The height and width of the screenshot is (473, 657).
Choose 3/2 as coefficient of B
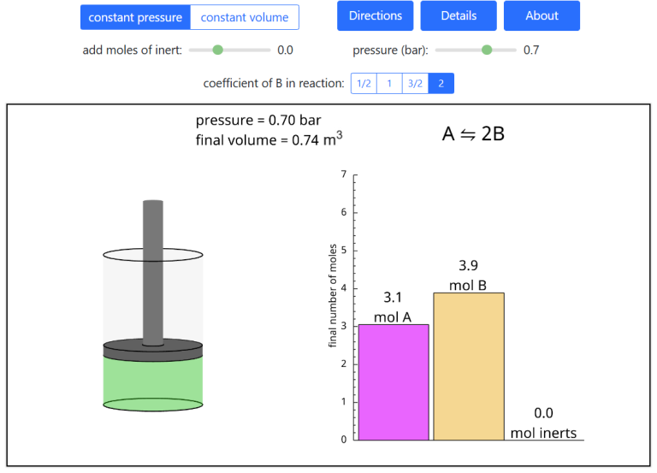[x=415, y=83]
